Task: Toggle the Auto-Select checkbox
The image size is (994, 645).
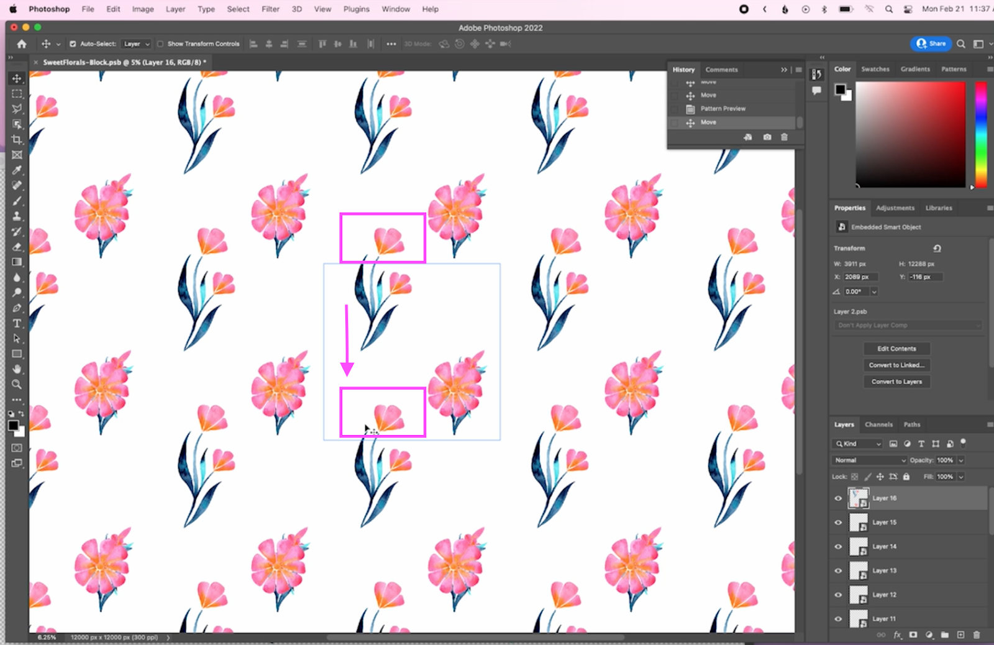Action: point(73,44)
